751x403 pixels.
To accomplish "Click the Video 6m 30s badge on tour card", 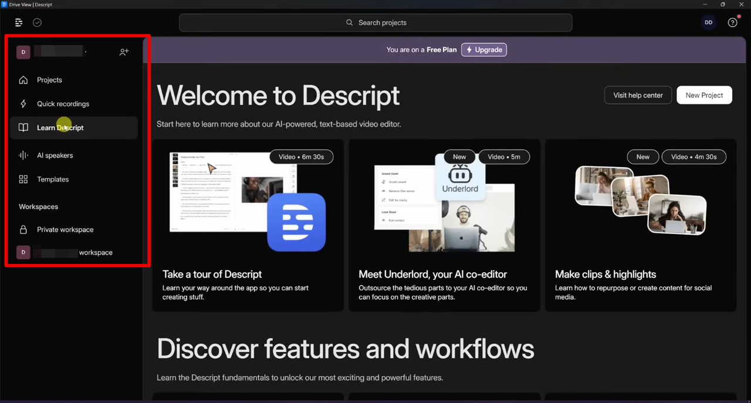I will coord(301,157).
